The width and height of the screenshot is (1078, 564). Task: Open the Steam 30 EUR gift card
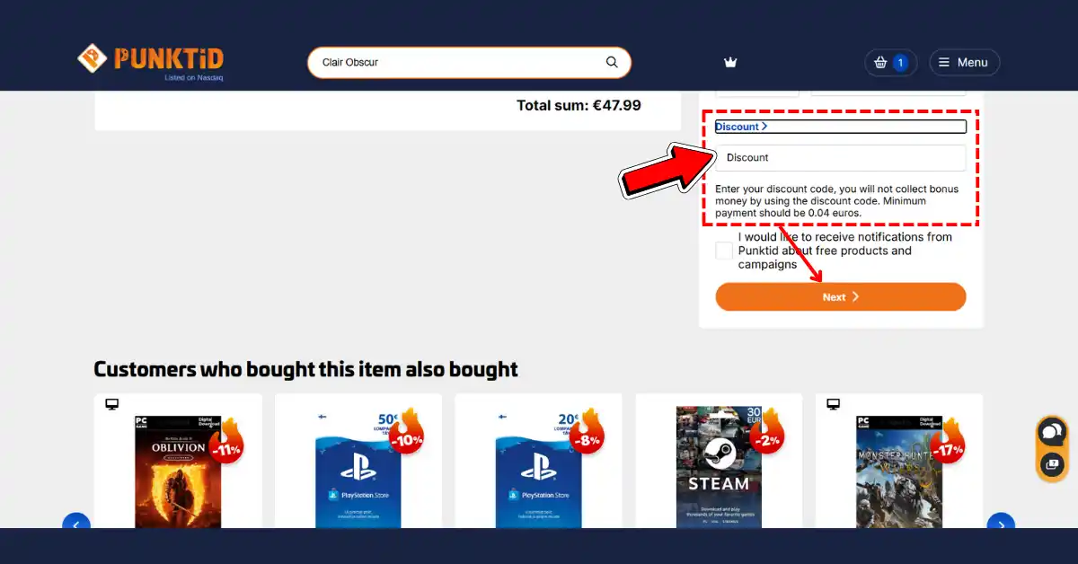[719, 467]
